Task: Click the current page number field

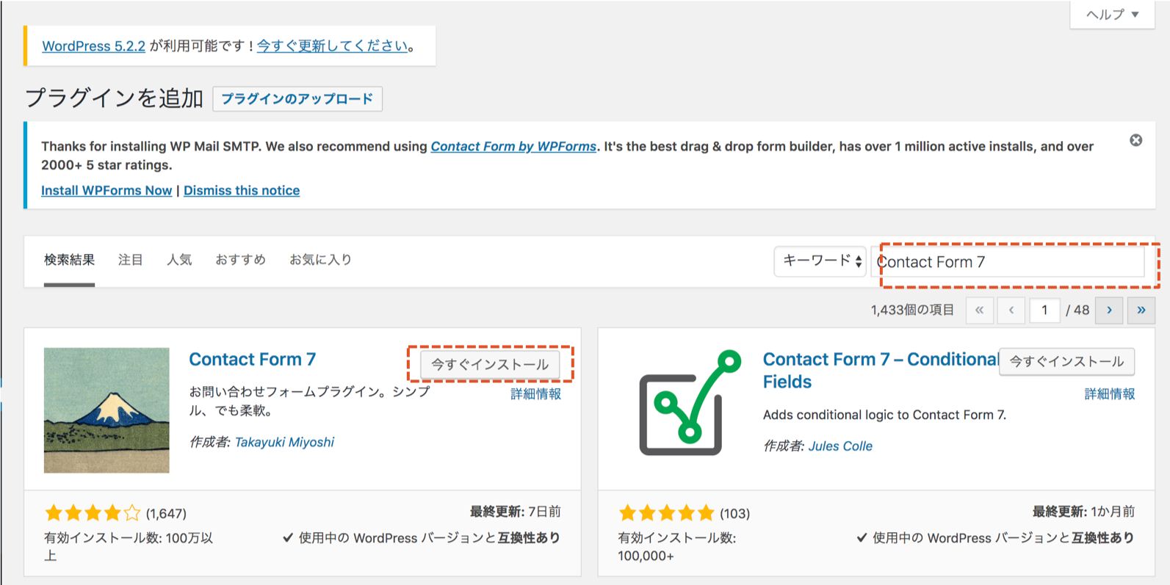Action: (1044, 310)
